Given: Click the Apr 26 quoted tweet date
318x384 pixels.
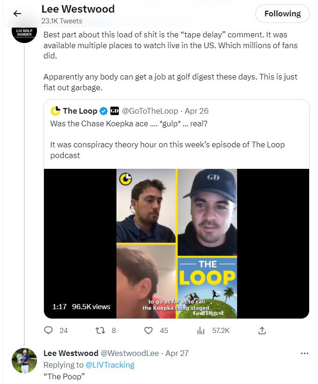Looking at the screenshot, I should (196, 111).
